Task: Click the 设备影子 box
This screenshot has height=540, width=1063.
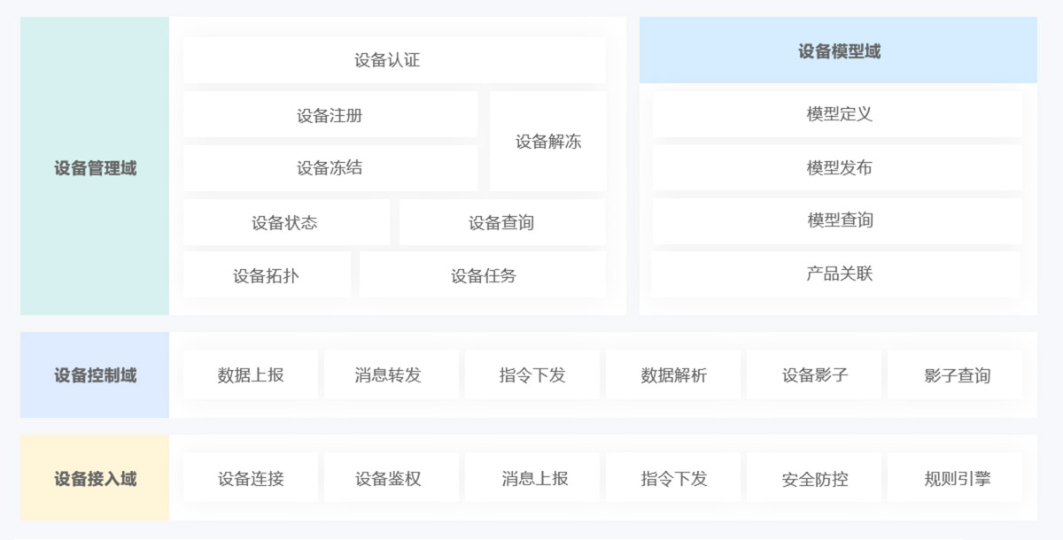Action: point(814,375)
